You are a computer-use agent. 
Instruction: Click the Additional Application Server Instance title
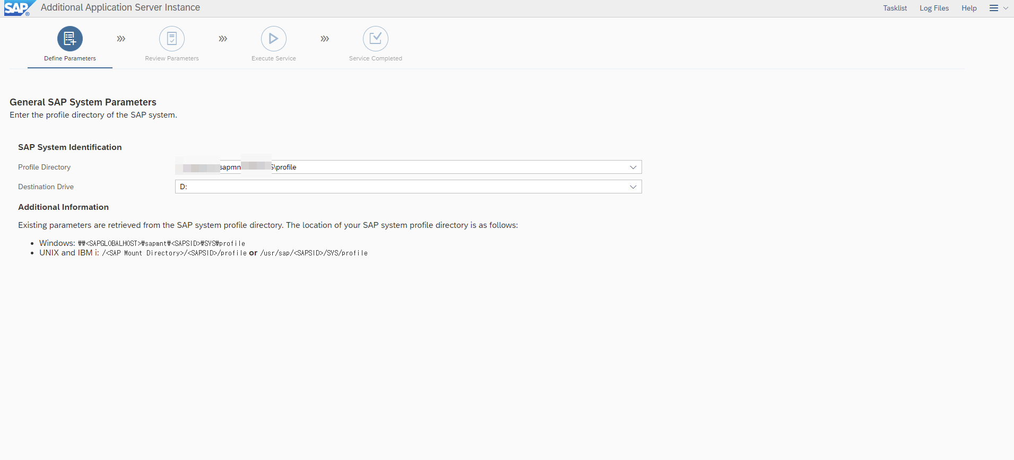[120, 7]
